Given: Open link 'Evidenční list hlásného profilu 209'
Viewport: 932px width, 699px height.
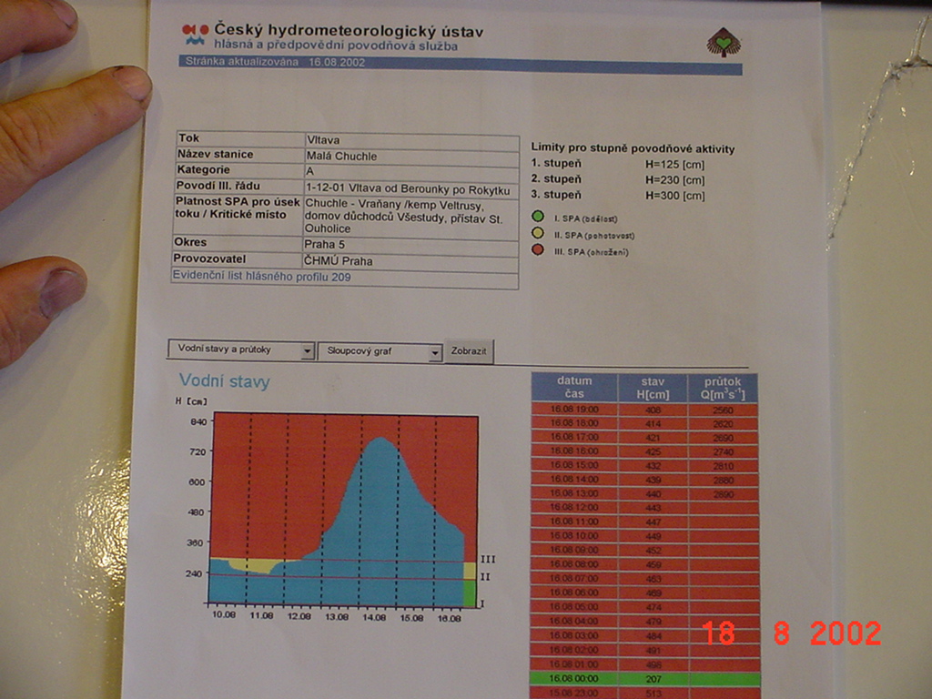Looking at the screenshot, I should point(262,276).
